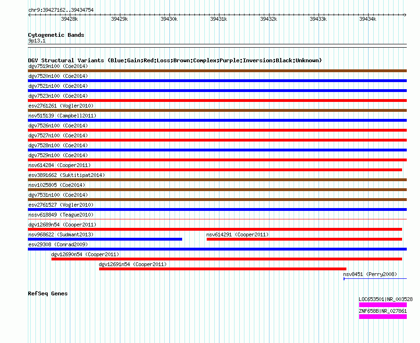Select the brown nsv1025805 complex bar

(217, 190)
